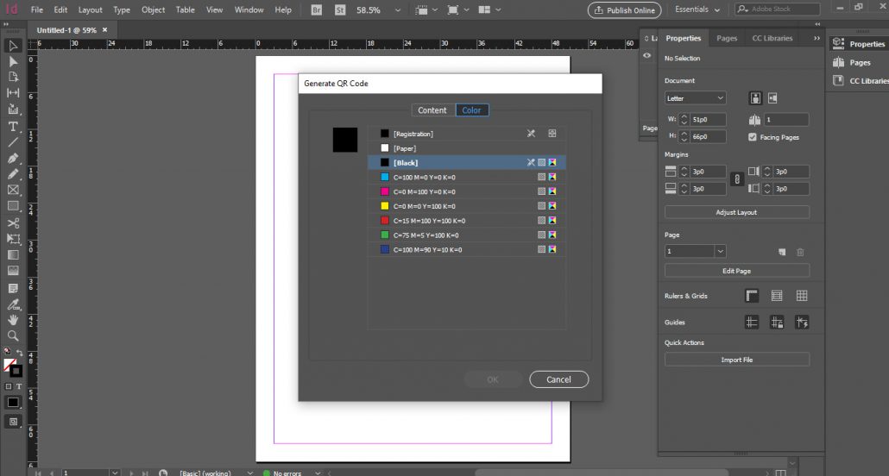Open the [Basic] (working) preflight profile dropdown

pyautogui.click(x=250, y=473)
